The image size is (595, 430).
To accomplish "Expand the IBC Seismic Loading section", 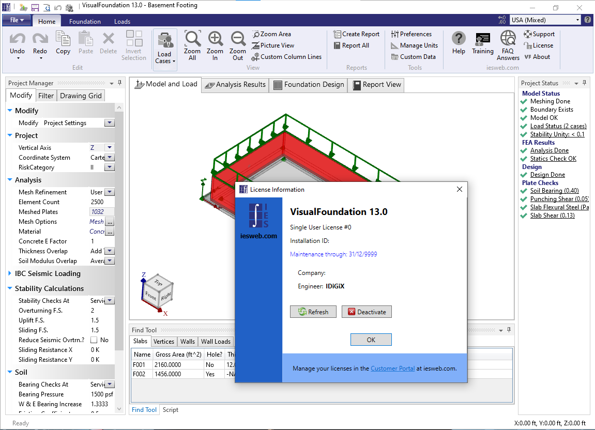I will [x=10, y=273].
